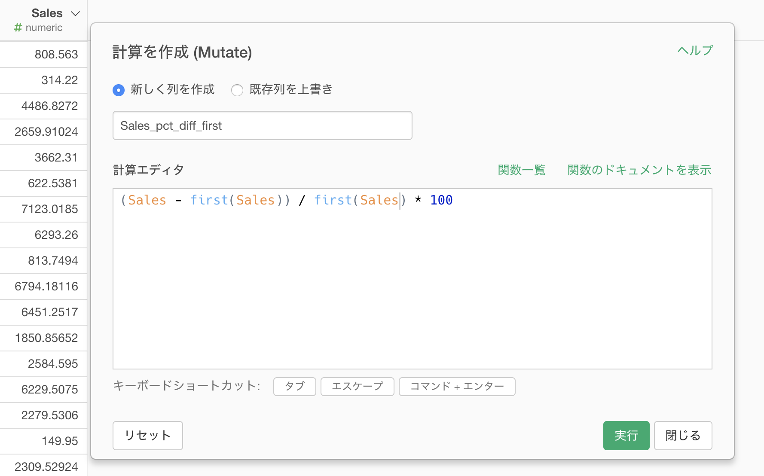Select the 3662.31 Sales cell
The height and width of the screenshot is (476, 764).
coord(43,158)
